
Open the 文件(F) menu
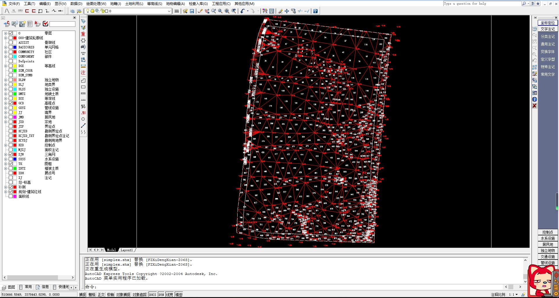pos(14,3)
